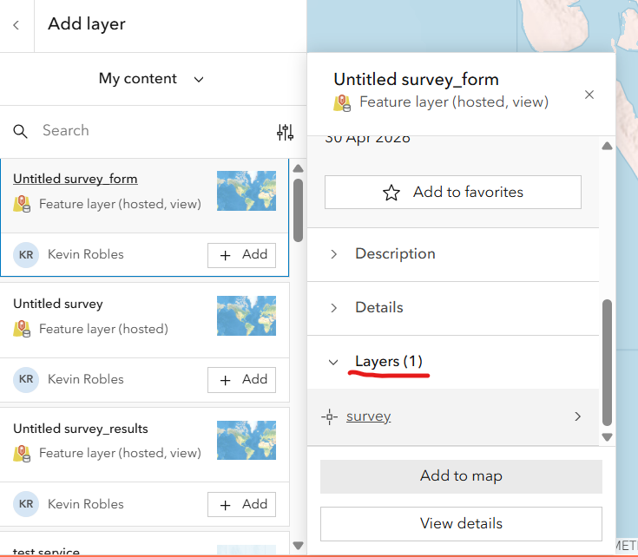Click the feature layer icon of Untitled survey_results card
The image size is (638, 557).
tap(22, 454)
